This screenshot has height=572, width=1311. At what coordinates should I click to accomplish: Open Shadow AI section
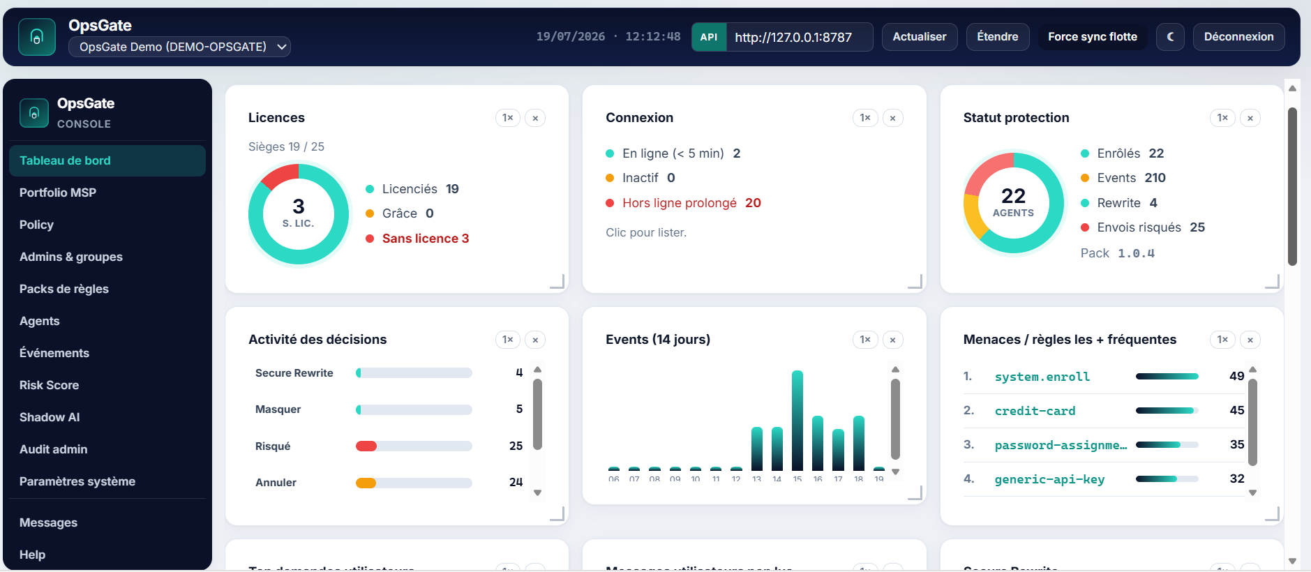tap(107, 417)
